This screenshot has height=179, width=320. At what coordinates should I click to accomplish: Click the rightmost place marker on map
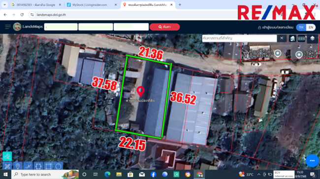point(299,54)
